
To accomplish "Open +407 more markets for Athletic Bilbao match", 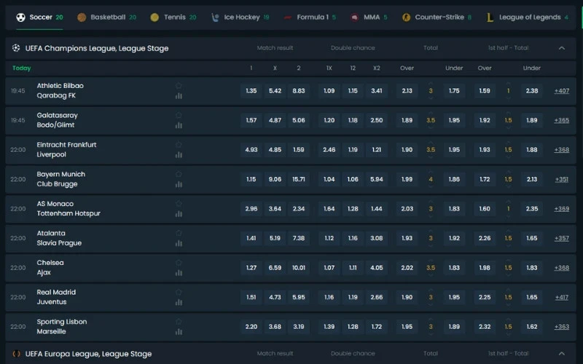I will click(561, 90).
